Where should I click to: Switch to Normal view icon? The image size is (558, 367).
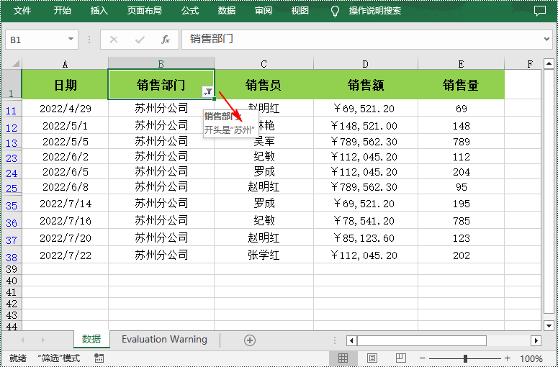[x=343, y=358]
